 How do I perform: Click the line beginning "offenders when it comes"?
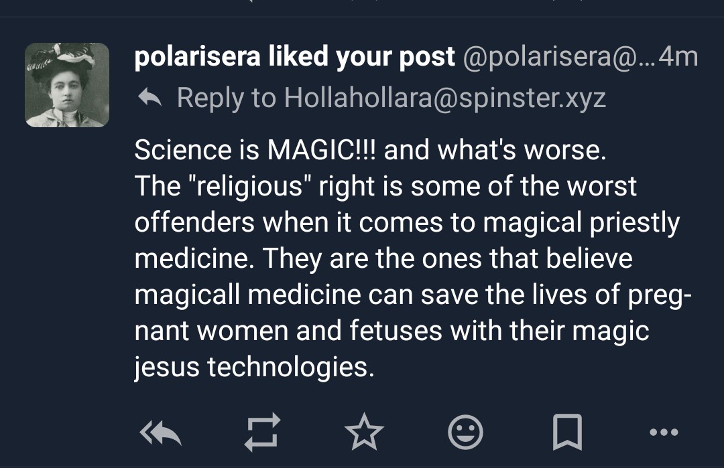407,223
